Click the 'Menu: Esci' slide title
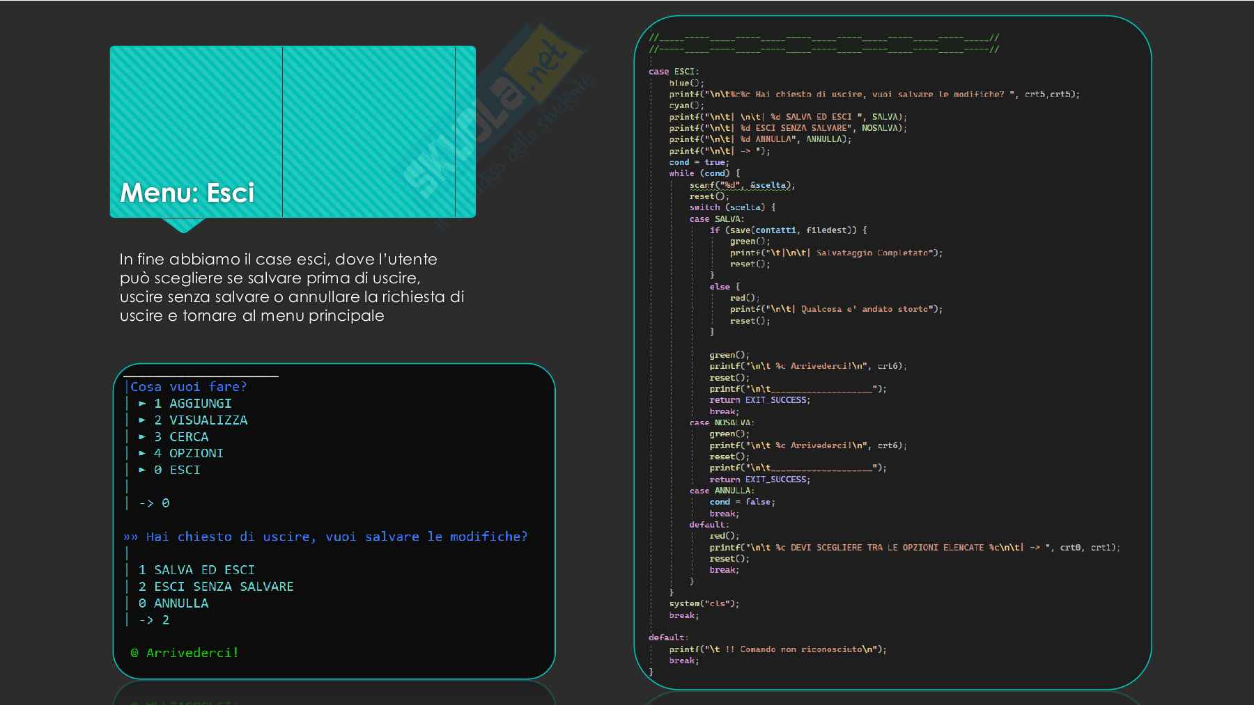The height and width of the screenshot is (705, 1254). pyautogui.click(x=187, y=193)
